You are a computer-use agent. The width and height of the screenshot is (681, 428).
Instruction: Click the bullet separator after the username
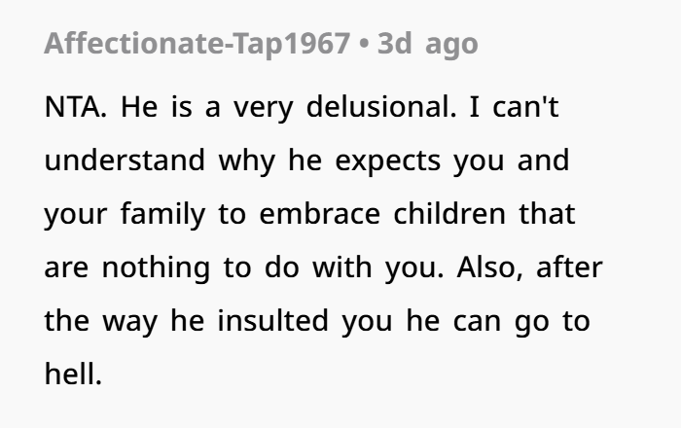[x=364, y=45]
